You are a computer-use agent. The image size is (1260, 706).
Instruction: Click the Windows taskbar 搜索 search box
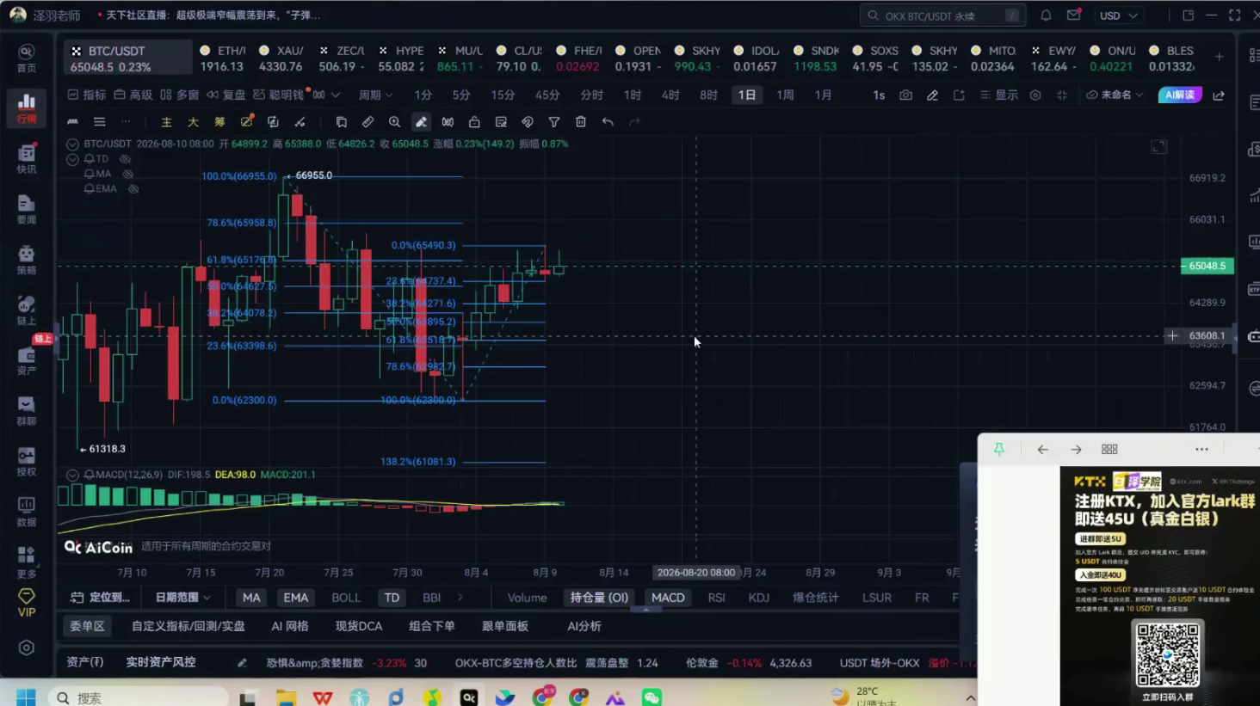click(x=139, y=697)
